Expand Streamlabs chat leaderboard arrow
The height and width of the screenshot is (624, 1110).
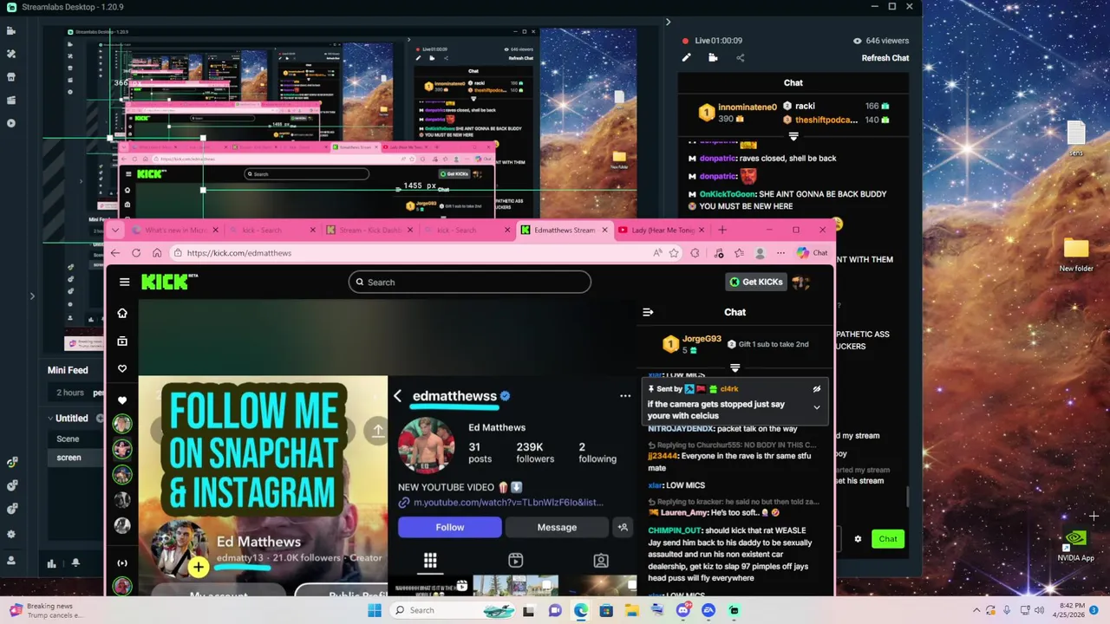tap(793, 137)
